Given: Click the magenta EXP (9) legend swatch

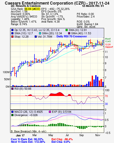Looking at the screenshot, I should click(x=50, y=112).
